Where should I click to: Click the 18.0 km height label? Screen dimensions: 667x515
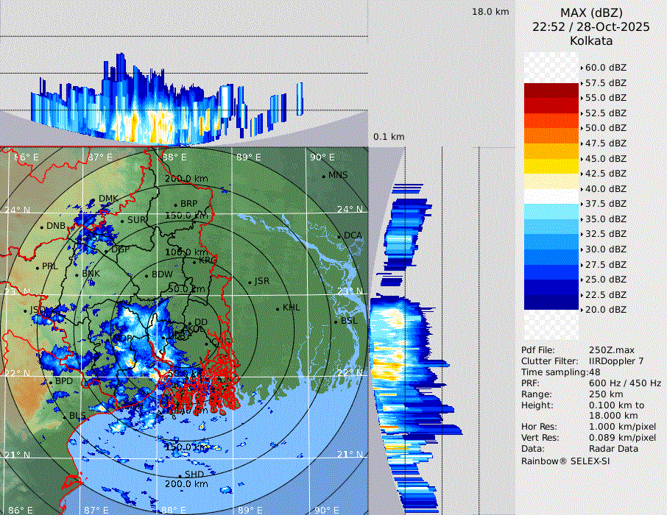[490, 12]
